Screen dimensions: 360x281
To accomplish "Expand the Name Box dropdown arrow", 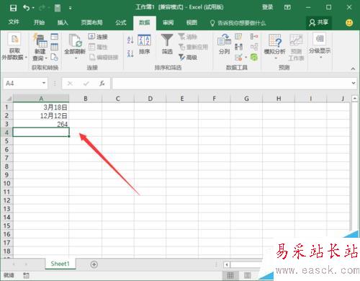I will pyautogui.click(x=44, y=83).
